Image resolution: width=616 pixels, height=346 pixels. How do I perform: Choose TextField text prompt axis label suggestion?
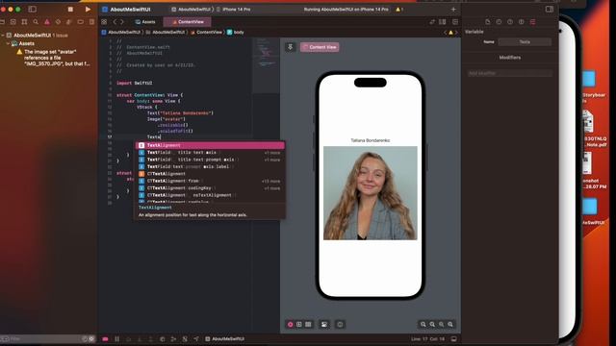coord(210,166)
